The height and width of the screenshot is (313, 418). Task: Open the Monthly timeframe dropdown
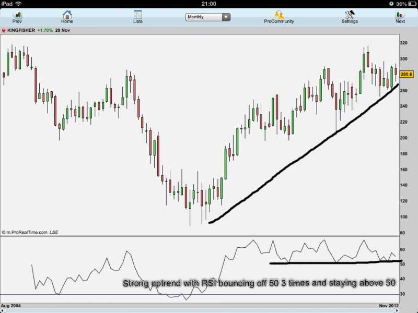pos(208,17)
